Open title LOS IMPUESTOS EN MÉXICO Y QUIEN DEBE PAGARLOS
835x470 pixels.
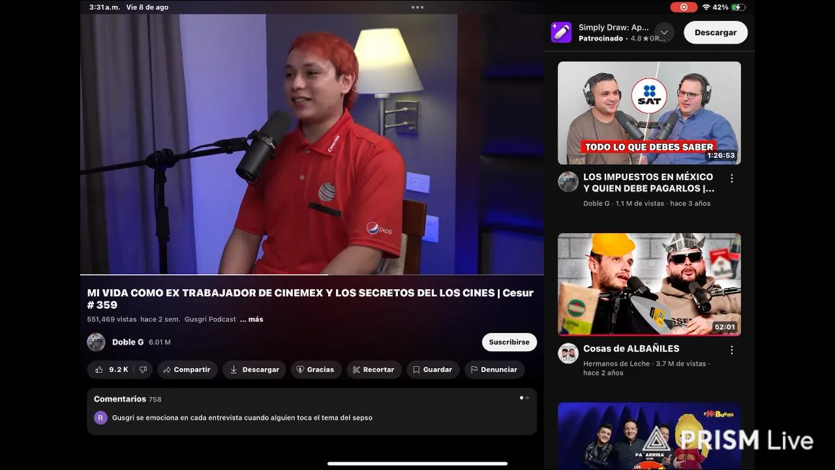point(649,183)
